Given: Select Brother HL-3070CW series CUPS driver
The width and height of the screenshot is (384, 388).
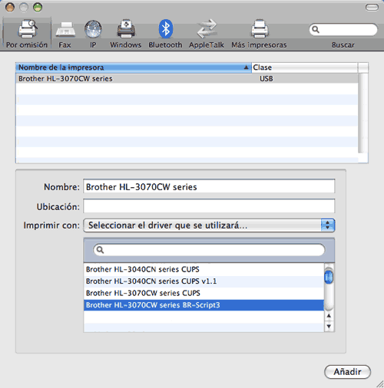Looking at the screenshot, I should click(x=204, y=293).
